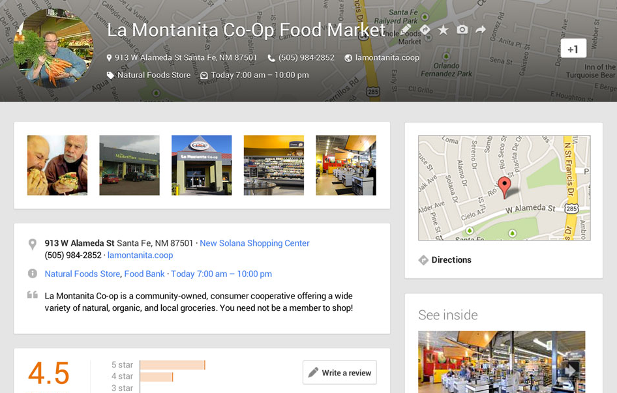Open the MarketPlace storefront photo thumbnail

click(x=129, y=166)
